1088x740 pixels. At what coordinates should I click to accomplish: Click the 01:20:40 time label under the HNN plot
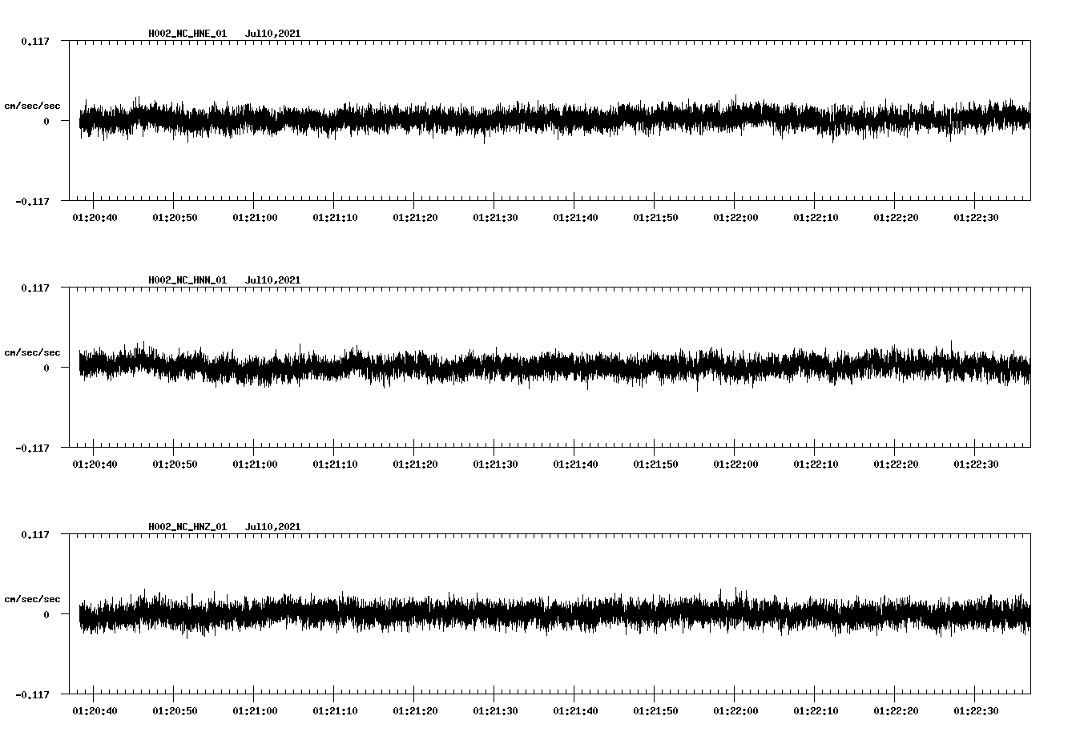tap(95, 465)
